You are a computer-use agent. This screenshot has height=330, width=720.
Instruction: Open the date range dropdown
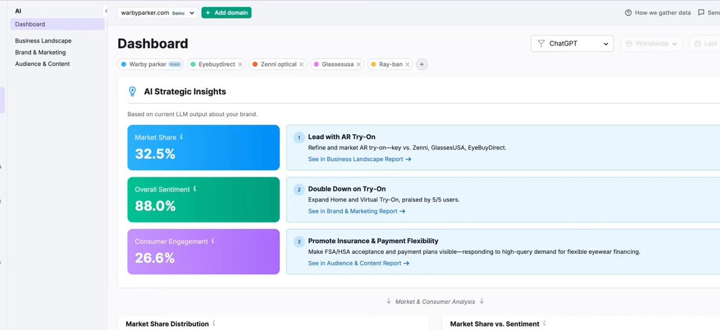point(704,44)
